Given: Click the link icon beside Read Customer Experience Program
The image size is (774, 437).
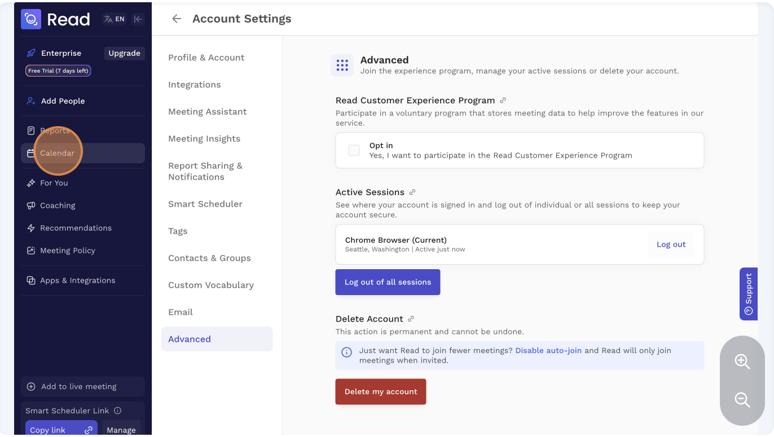Looking at the screenshot, I should click(x=503, y=100).
